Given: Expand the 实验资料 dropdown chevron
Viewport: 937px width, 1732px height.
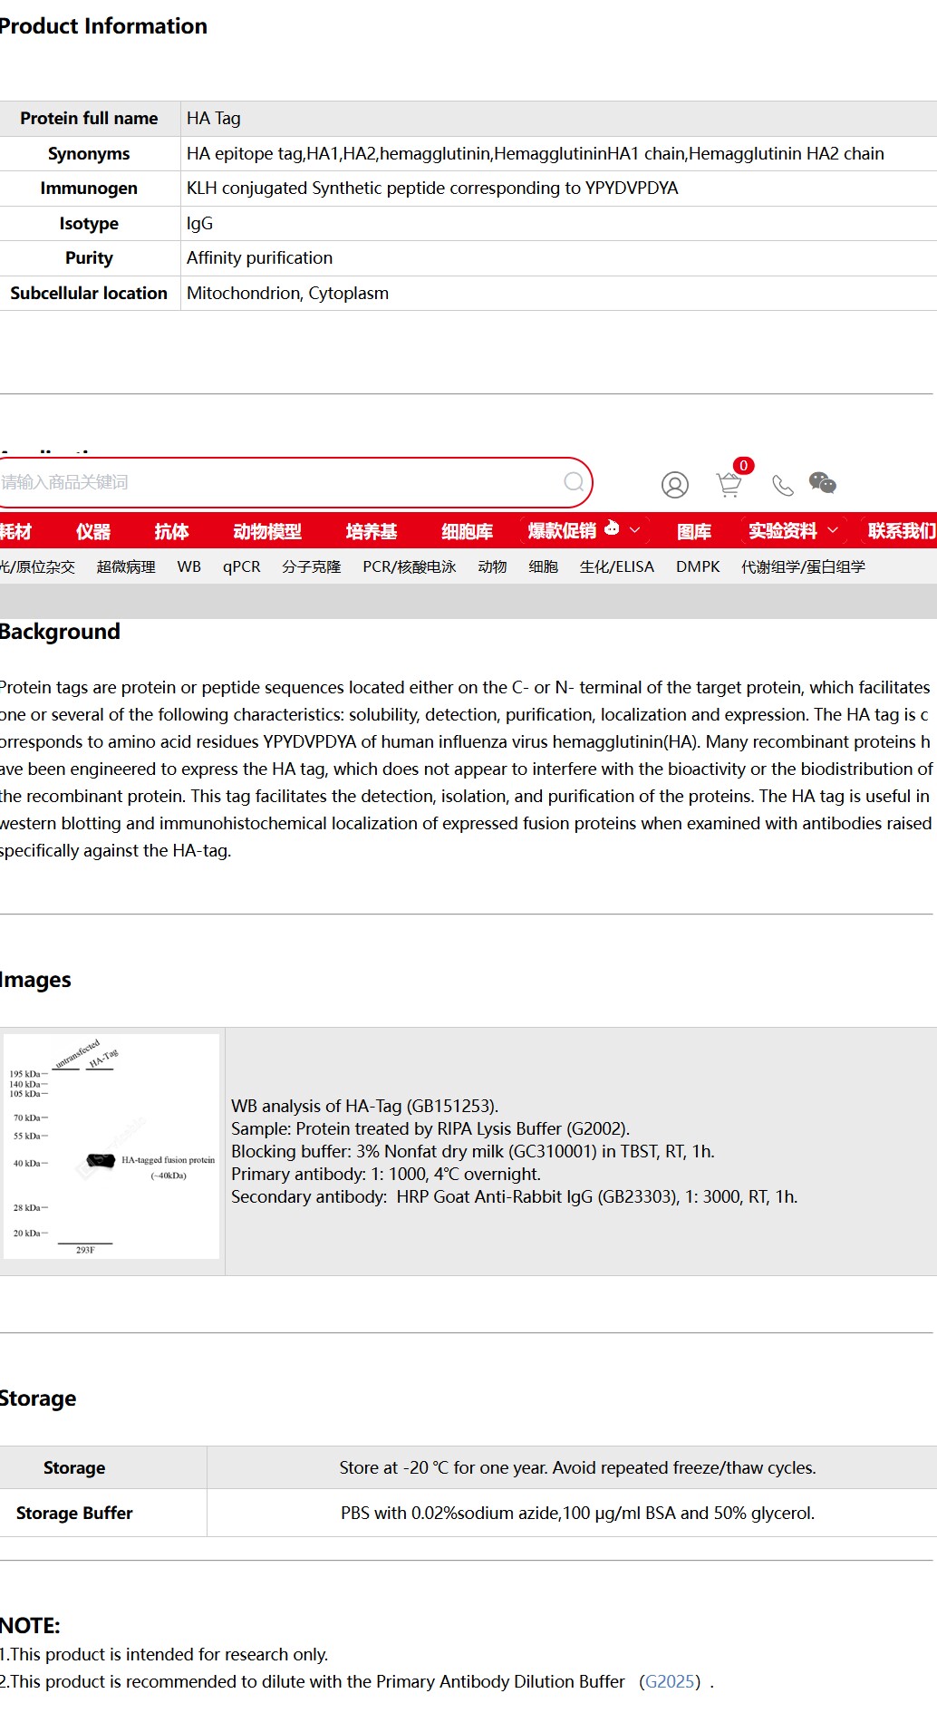Looking at the screenshot, I should click(833, 530).
